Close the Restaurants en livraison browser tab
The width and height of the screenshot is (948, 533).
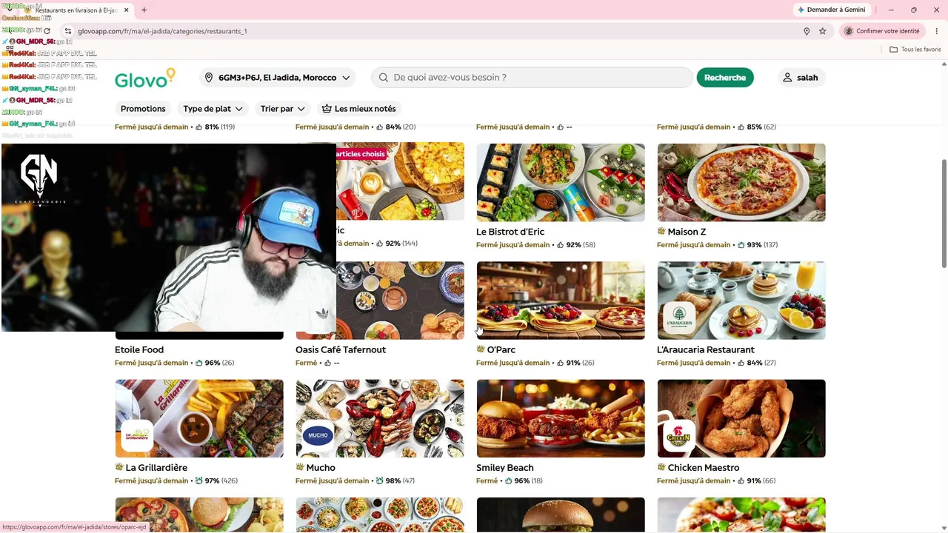[126, 10]
